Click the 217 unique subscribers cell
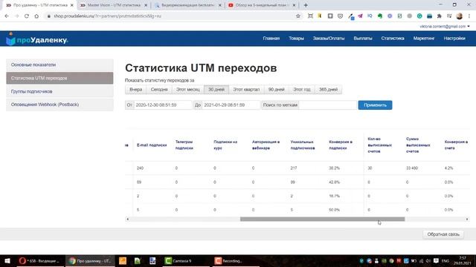This screenshot has height=267, width=476. 294,168
